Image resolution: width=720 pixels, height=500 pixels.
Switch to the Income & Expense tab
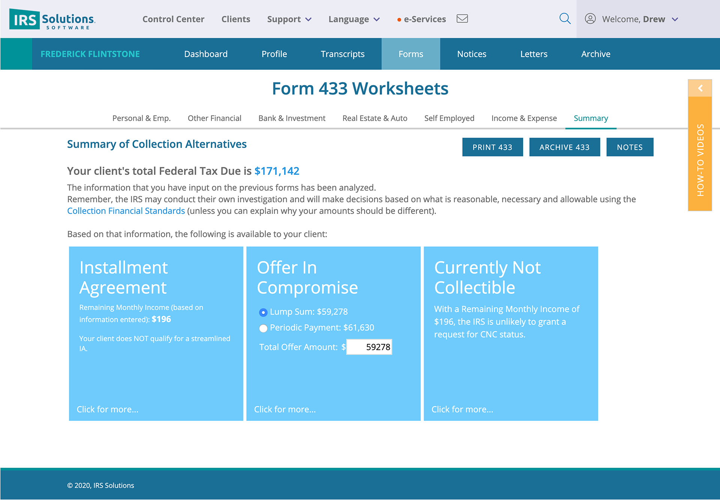tap(524, 118)
